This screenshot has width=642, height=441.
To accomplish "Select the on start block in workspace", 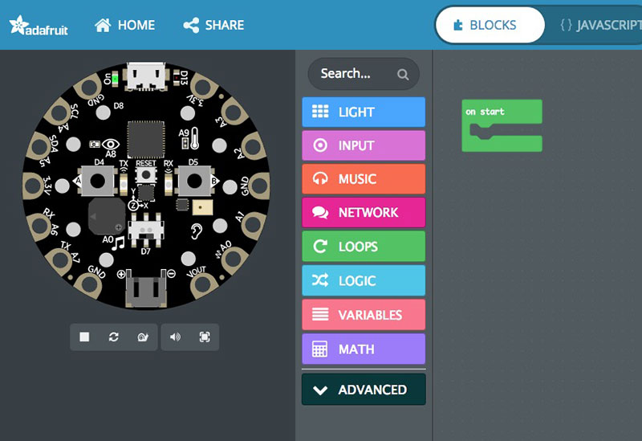I will [486, 112].
